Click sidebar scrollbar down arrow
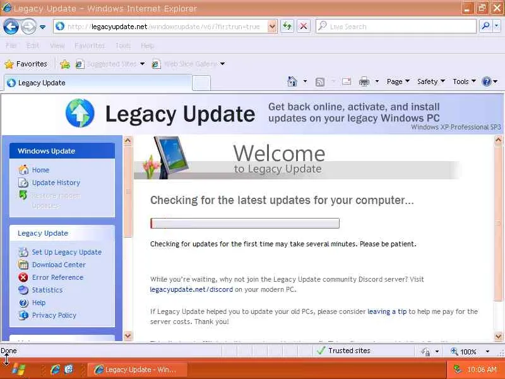505x379 pixels. coord(128,335)
